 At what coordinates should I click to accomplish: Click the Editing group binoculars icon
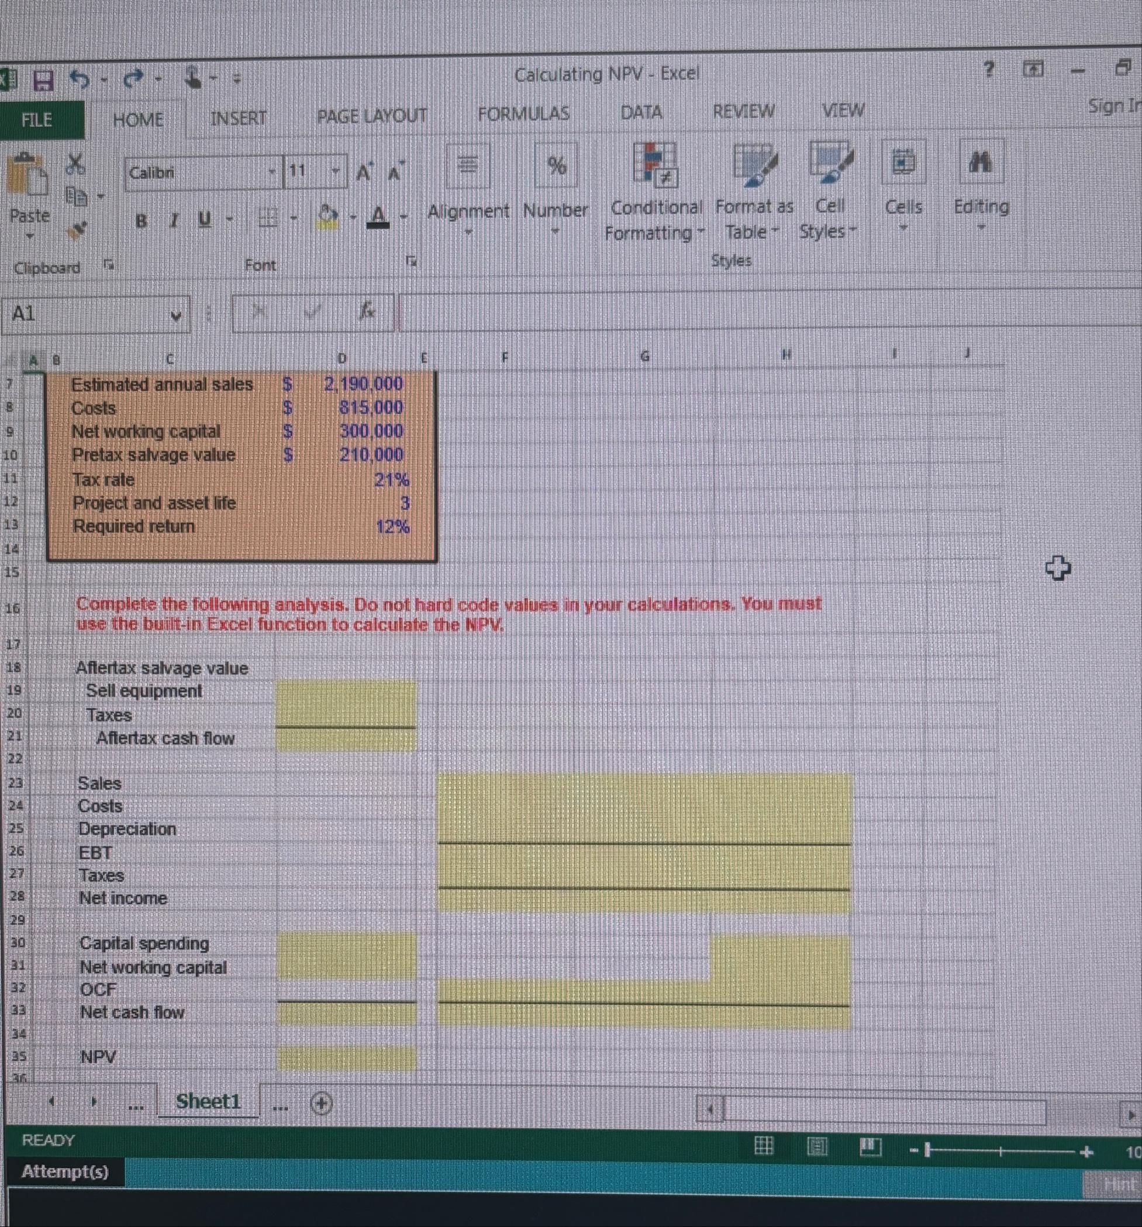[981, 164]
